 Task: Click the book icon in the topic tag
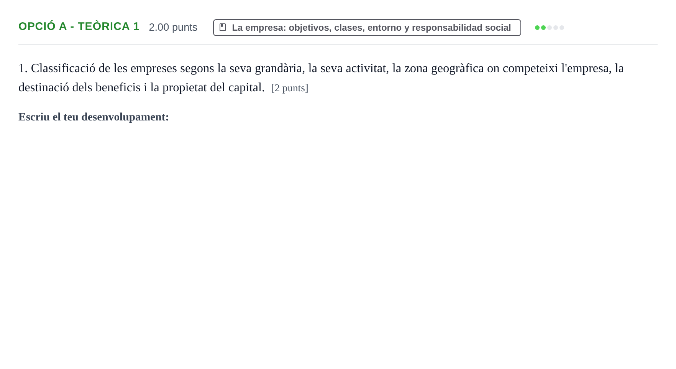coord(223,27)
